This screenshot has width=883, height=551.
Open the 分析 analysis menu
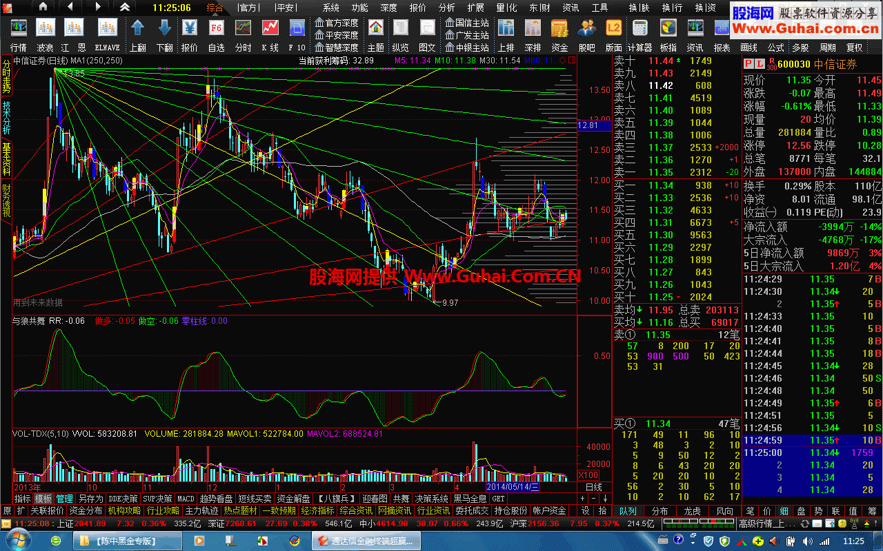(447, 8)
